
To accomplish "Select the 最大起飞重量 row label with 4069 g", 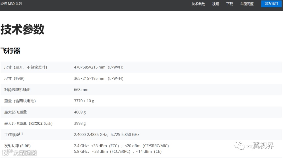I will [x=15, y=112].
